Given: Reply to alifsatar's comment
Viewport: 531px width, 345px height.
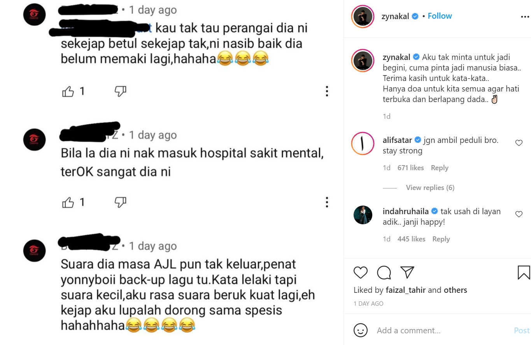Looking at the screenshot, I should point(440,168).
